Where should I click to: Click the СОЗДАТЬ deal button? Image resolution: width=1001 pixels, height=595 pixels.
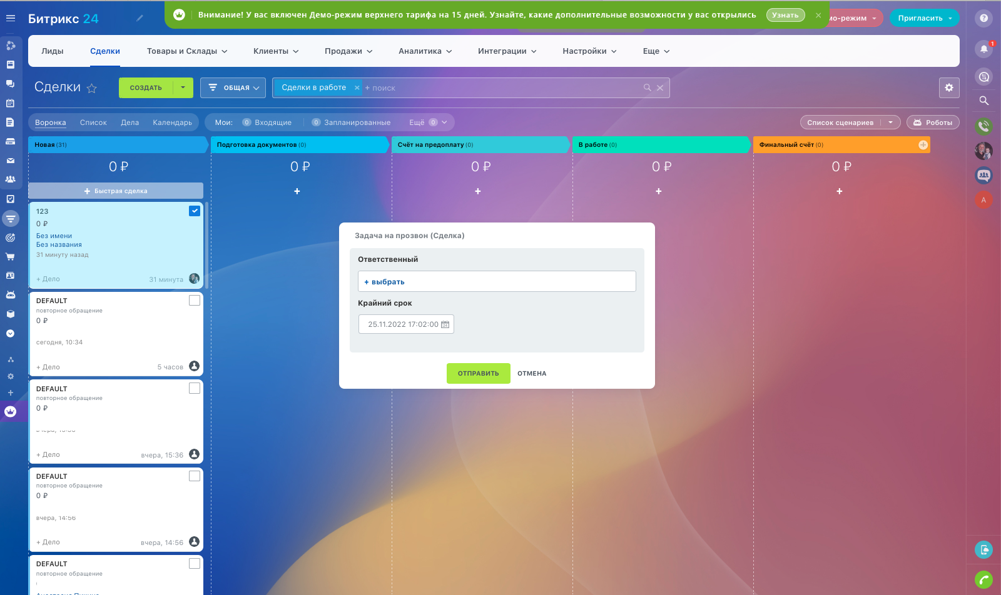point(146,87)
